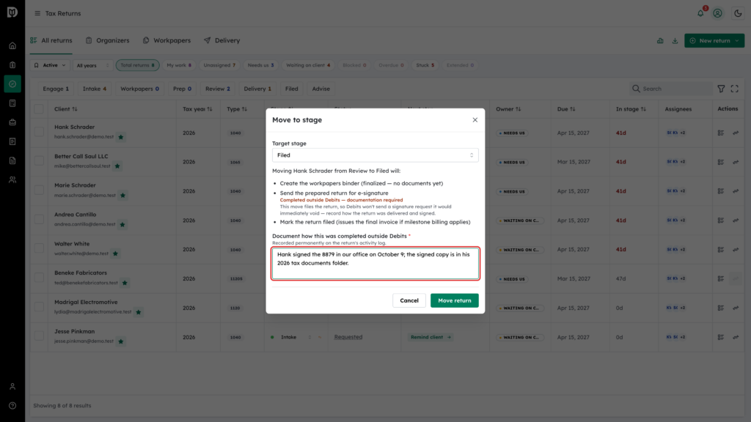Go to home icon in sidebar
Image resolution: width=751 pixels, height=422 pixels.
[x=12, y=46]
